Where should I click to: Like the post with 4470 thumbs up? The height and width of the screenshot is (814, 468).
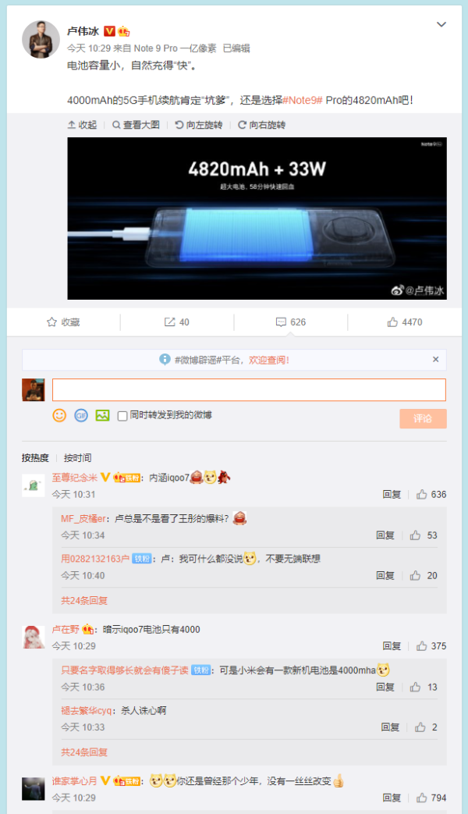click(x=405, y=322)
